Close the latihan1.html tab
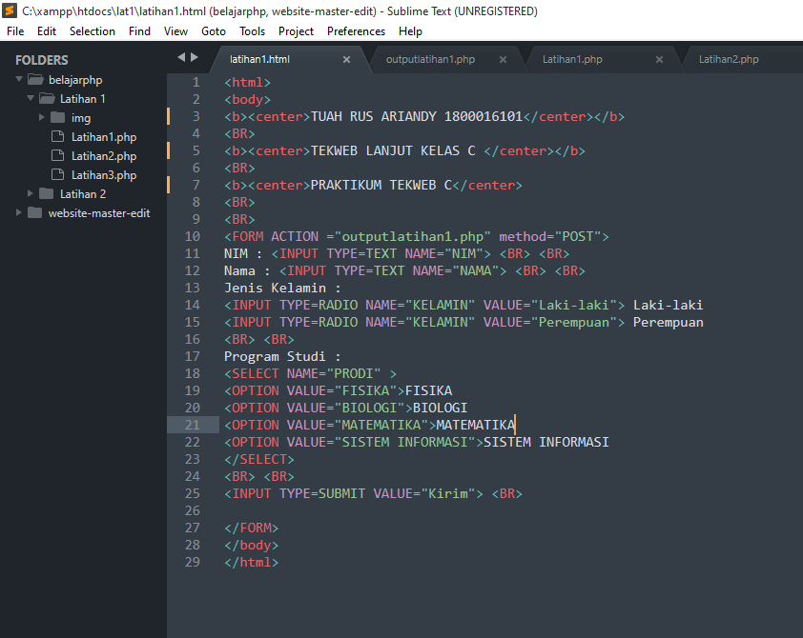The width and height of the screenshot is (803, 638). pos(347,59)
